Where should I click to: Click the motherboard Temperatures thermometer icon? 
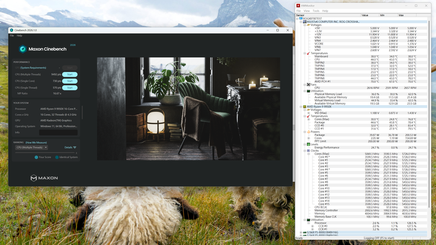(309, 53)
